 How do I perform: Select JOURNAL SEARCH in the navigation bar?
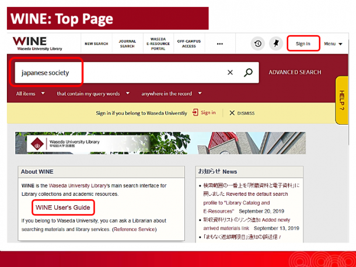pyautogui.click(x=127, y=44)
